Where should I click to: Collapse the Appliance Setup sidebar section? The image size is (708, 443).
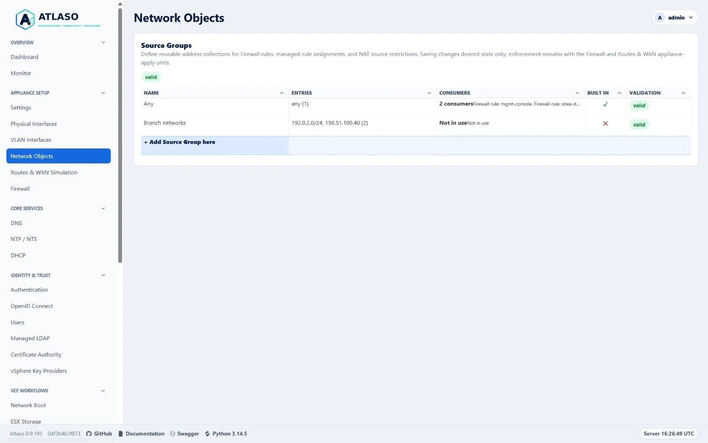click(x=103, y=93)
